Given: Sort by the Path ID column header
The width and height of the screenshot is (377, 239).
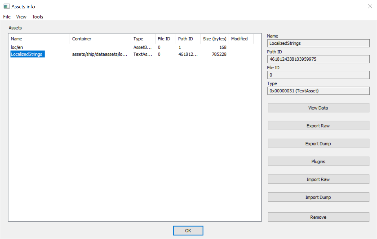Looking at the screenshot, I should point(188,39).
